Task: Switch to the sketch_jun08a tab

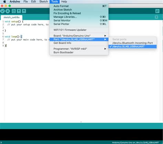Action: point(11,17)
